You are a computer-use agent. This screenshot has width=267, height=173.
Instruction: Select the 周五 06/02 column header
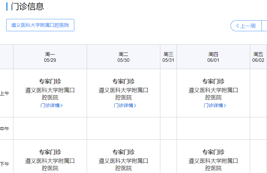[258, 57]
